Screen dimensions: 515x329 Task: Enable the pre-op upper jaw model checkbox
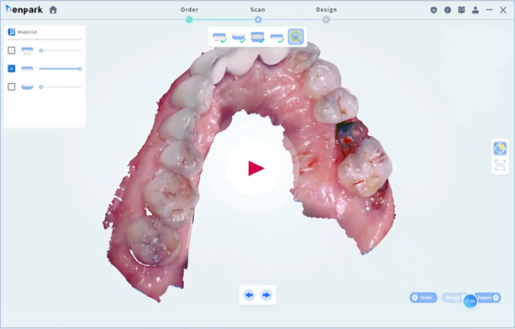pos(12,50)
